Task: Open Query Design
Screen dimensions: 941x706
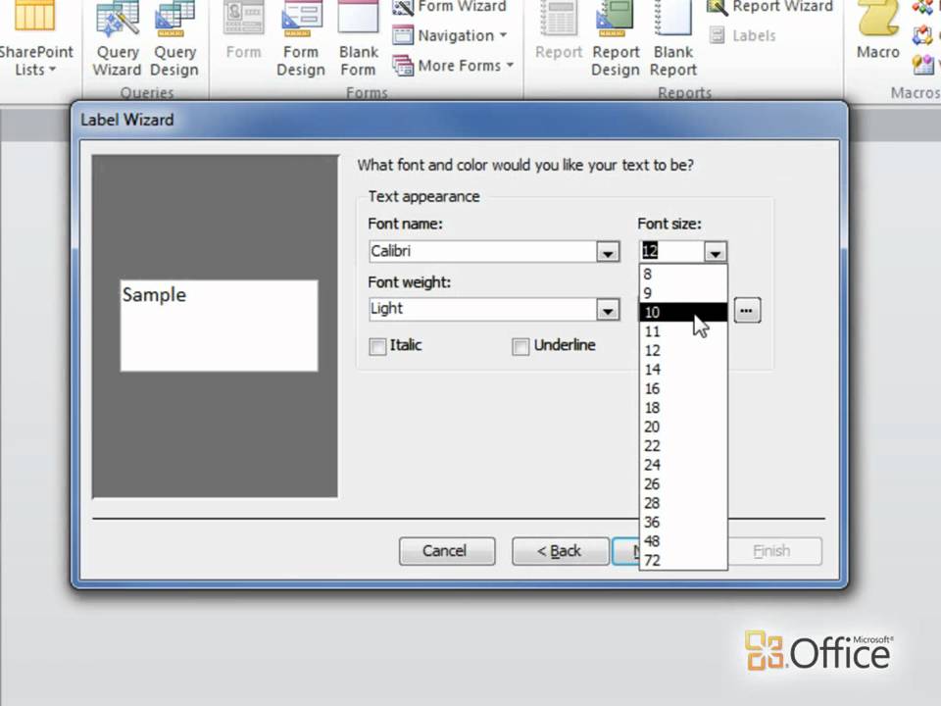Action: [174, 39]
